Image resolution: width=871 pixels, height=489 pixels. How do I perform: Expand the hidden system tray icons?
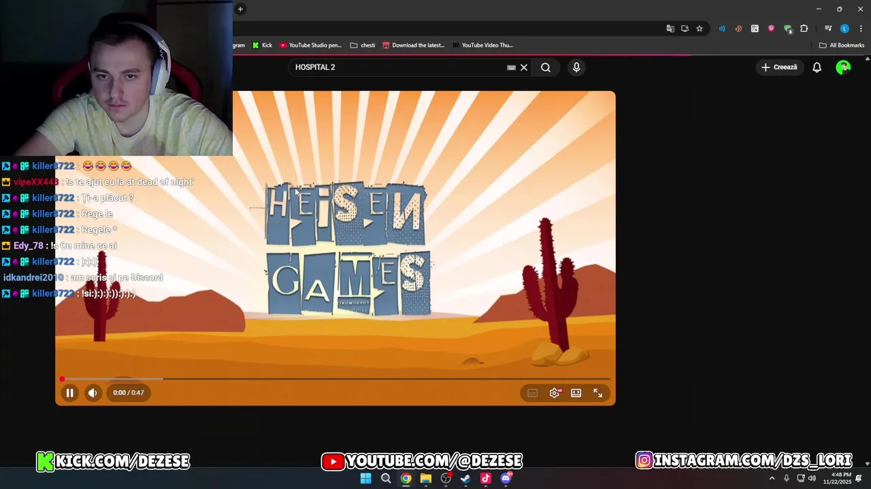(772, 479)
